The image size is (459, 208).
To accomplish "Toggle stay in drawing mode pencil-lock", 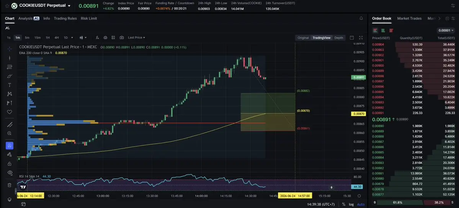I will (9, 155).
